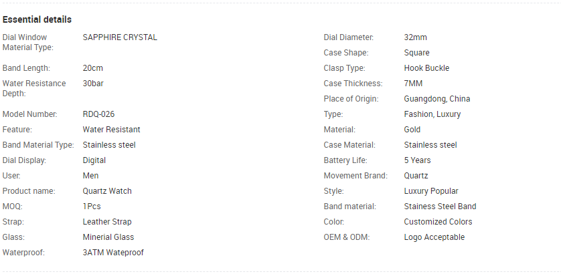
Task: Click the Water Resistance Depth label
Action: (x=34, y=89)
